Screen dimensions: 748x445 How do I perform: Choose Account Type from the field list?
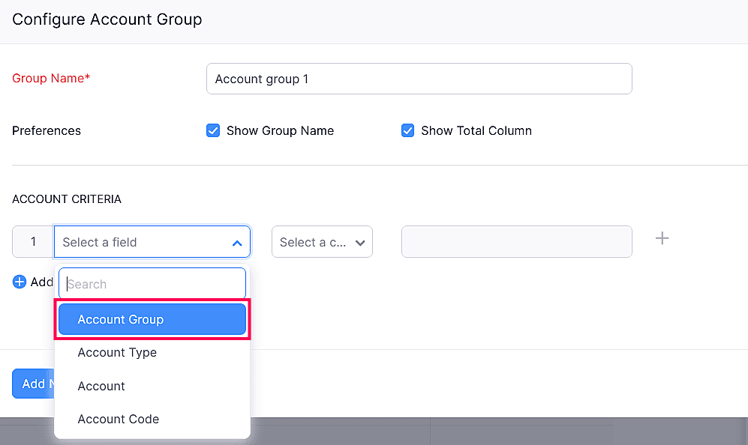click(117, 352)
